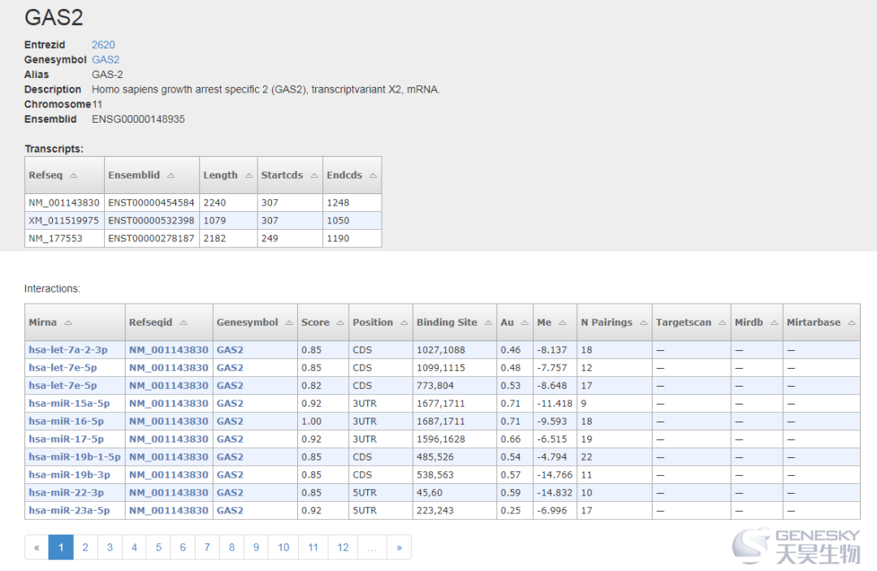Open GAS2 link in hsa-miR-17-5p row
The width and height of the screenshot is (877, 571).
click(230, 439)
